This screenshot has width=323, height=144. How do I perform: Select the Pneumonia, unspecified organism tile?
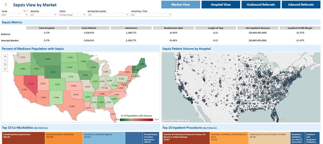click(104, 138)
